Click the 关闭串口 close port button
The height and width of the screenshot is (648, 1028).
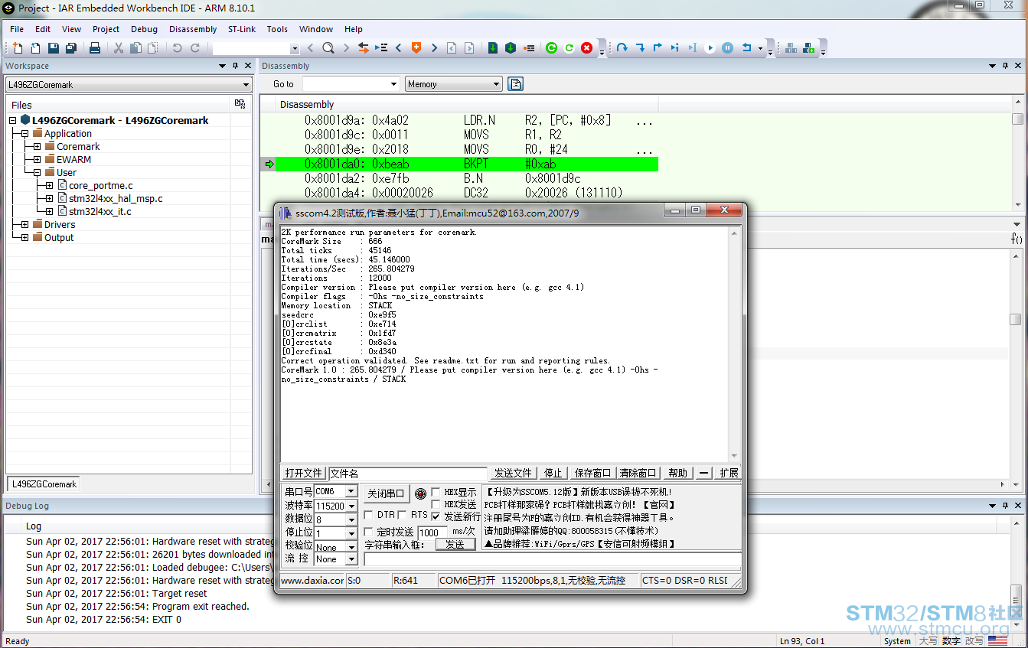pyautogui.click(x=386, y=493)
